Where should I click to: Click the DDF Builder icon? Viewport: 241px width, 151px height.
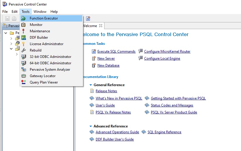click(24, 38)
